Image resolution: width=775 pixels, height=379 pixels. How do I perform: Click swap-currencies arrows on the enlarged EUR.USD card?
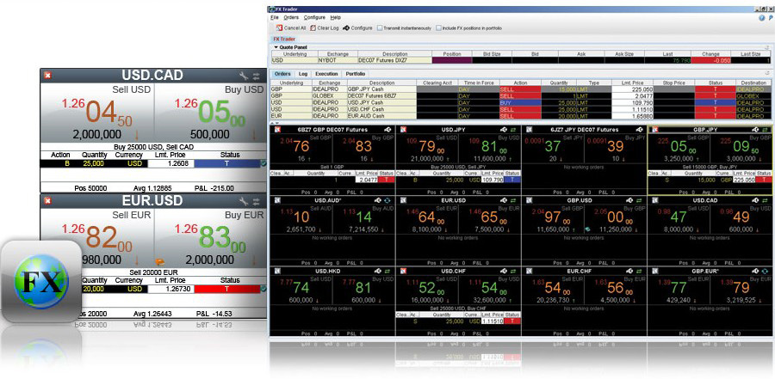coord(257,201)
